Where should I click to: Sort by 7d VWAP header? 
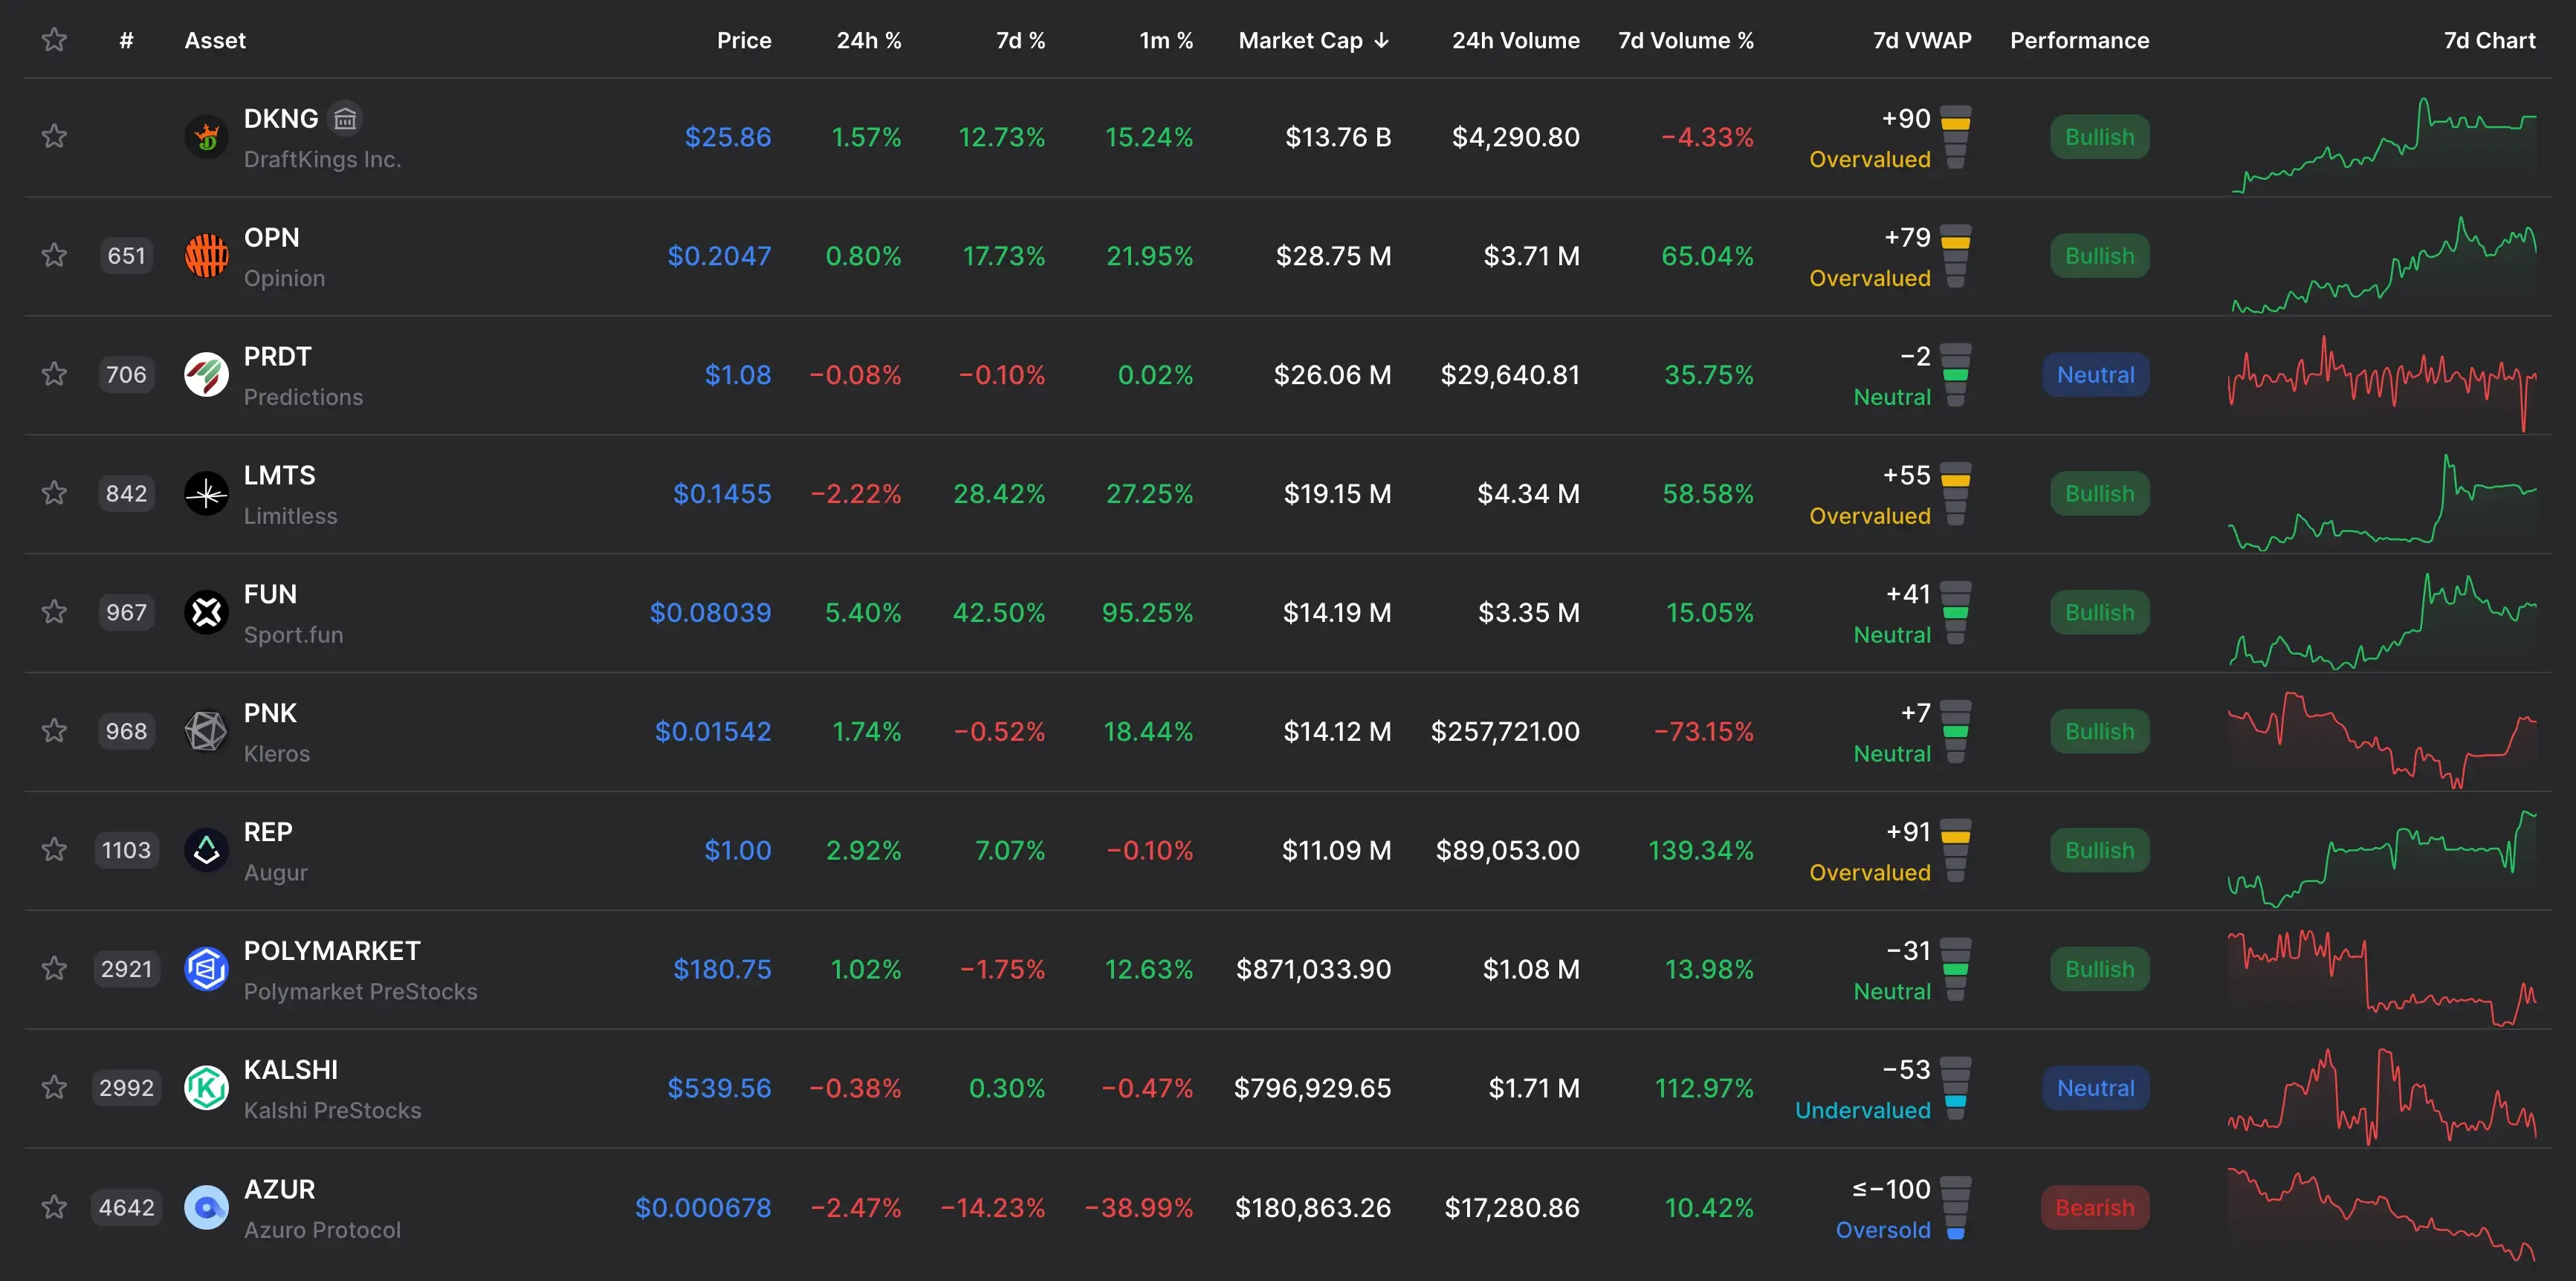pyautogui.click(x=1922, y=40)
